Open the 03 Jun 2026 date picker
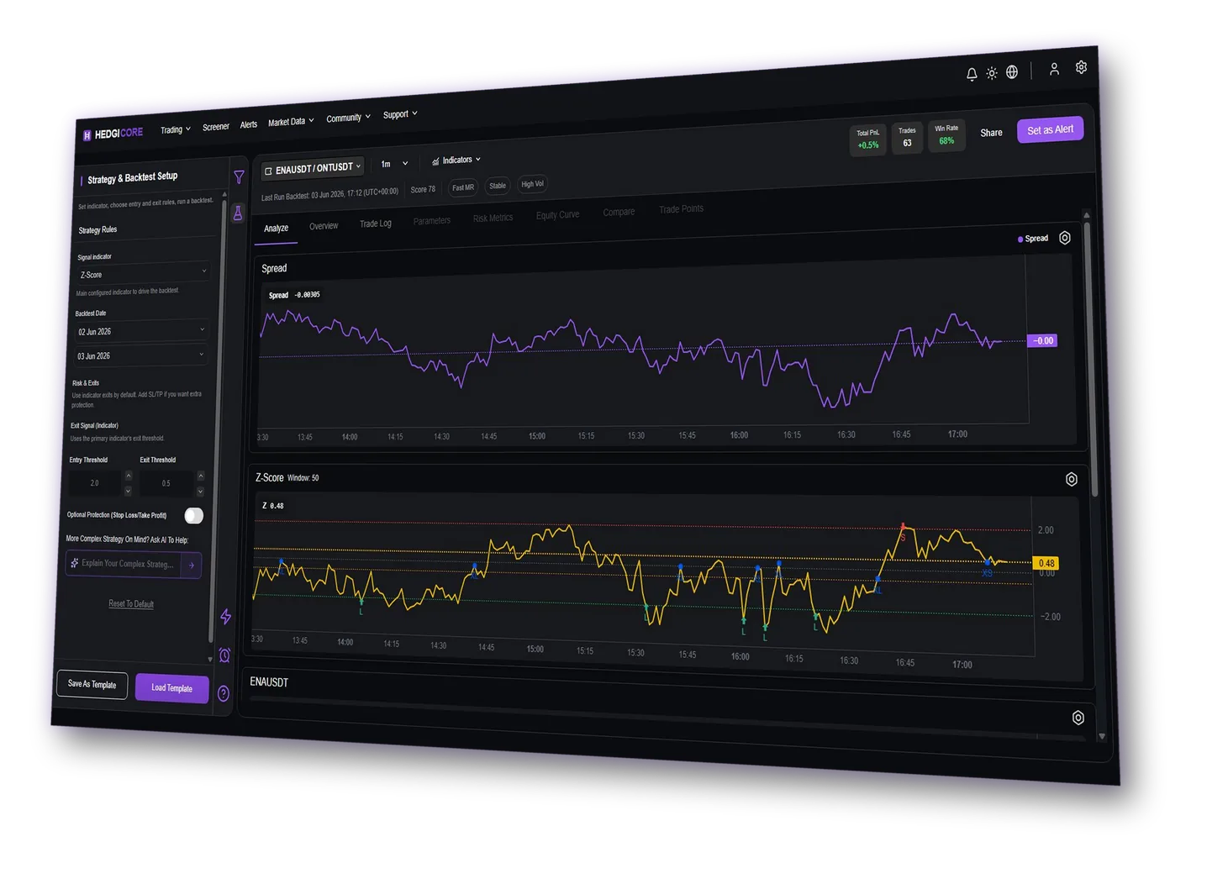 pos(140,355)
